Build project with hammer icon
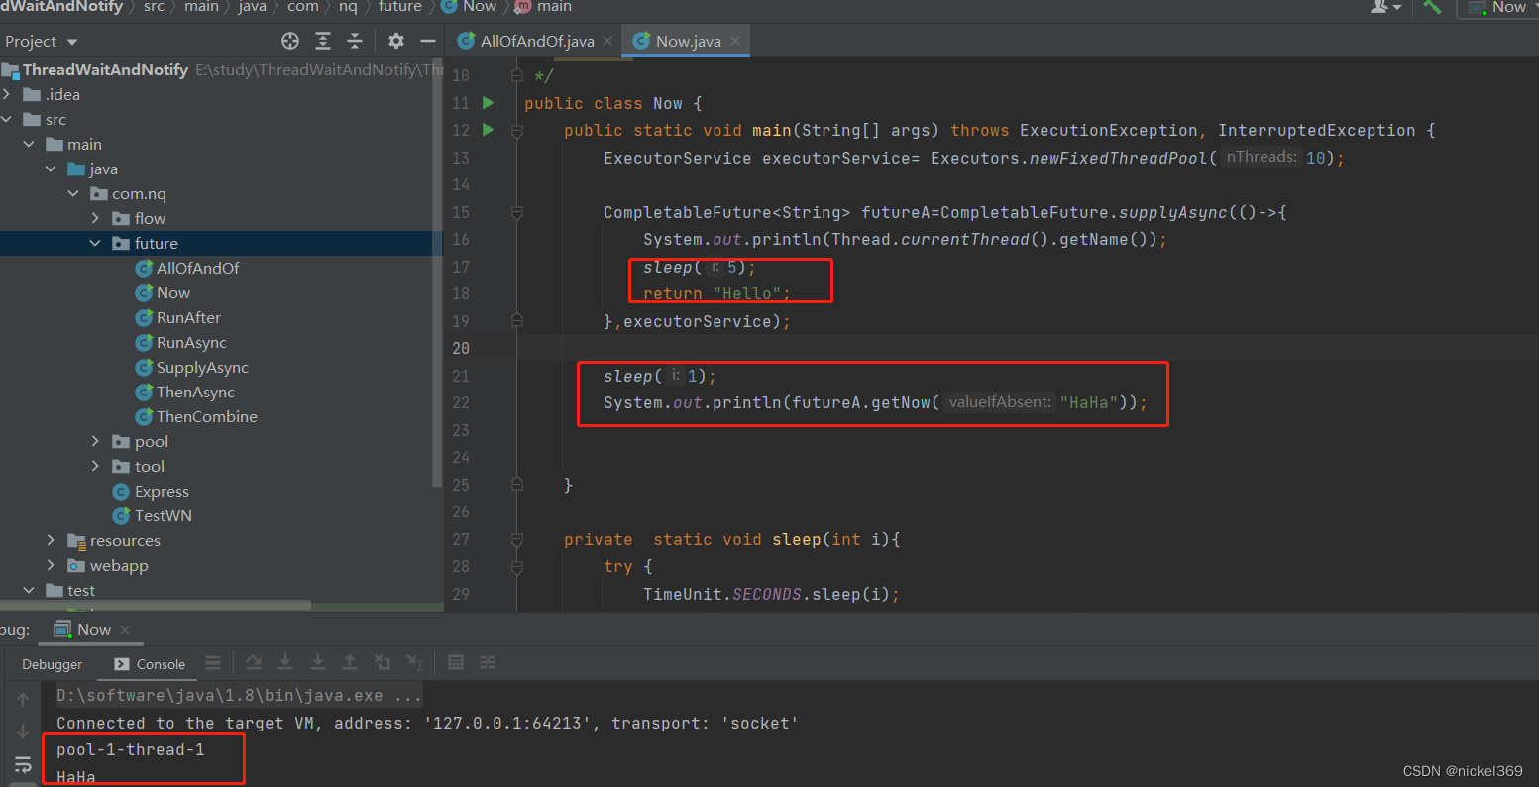Image resolution: width=1539 pixels, height=787 pixels. (1432, 7)
